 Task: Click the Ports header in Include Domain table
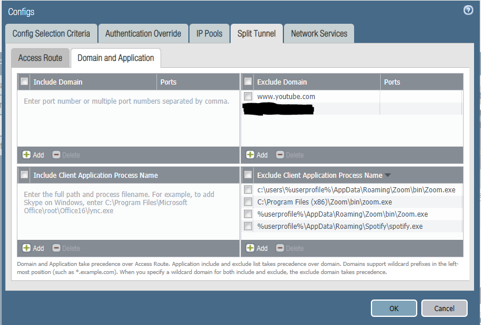(x=198, y=82)
